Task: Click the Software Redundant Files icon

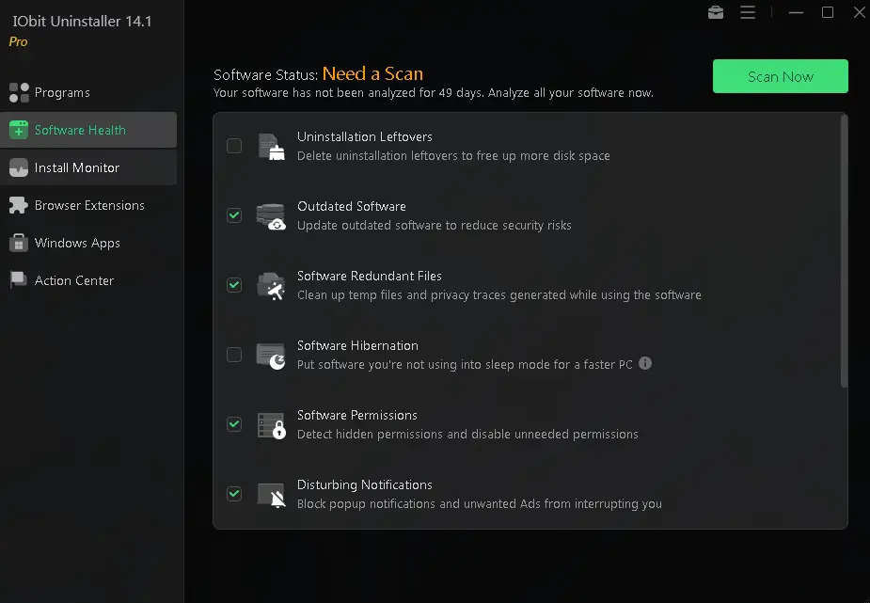Action: coord(271,286)
